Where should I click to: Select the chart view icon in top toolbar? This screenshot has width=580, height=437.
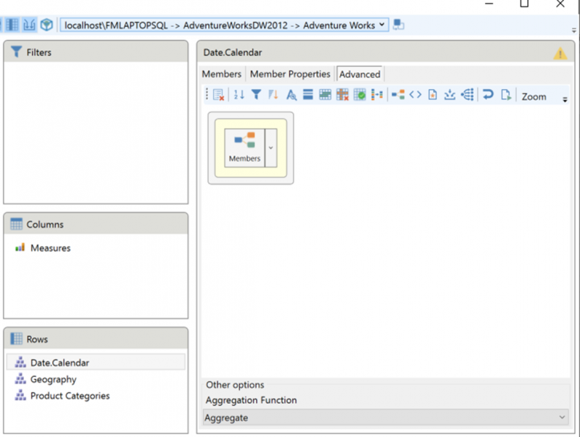[28, 24]
